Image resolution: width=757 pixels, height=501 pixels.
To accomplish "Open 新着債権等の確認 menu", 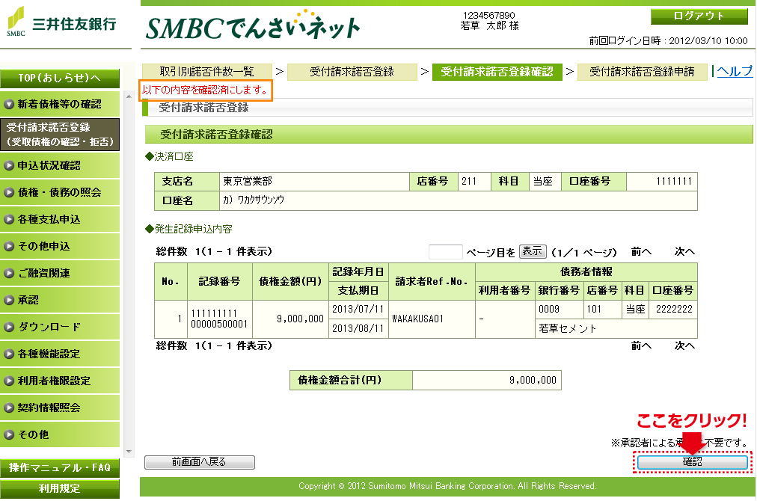I will 59,104.
